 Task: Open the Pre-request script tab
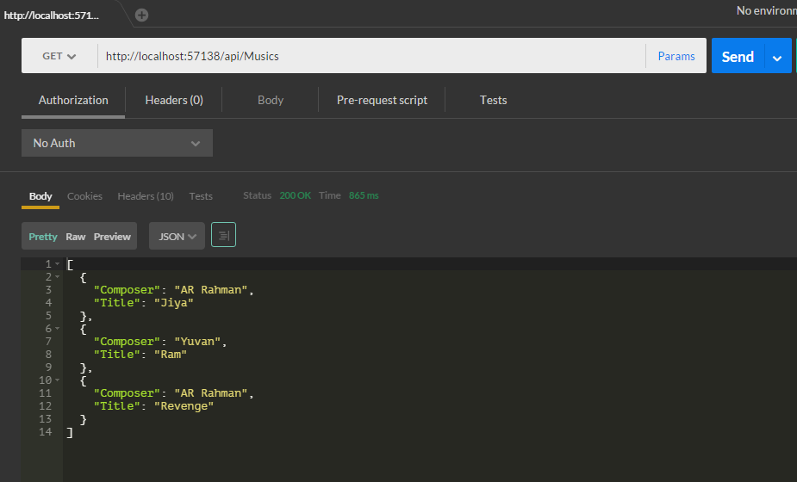click(382, 100)
